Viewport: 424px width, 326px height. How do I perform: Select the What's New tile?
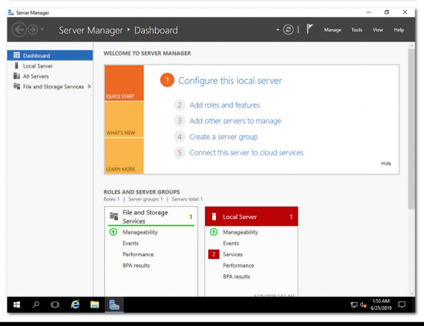click(124, 120)
